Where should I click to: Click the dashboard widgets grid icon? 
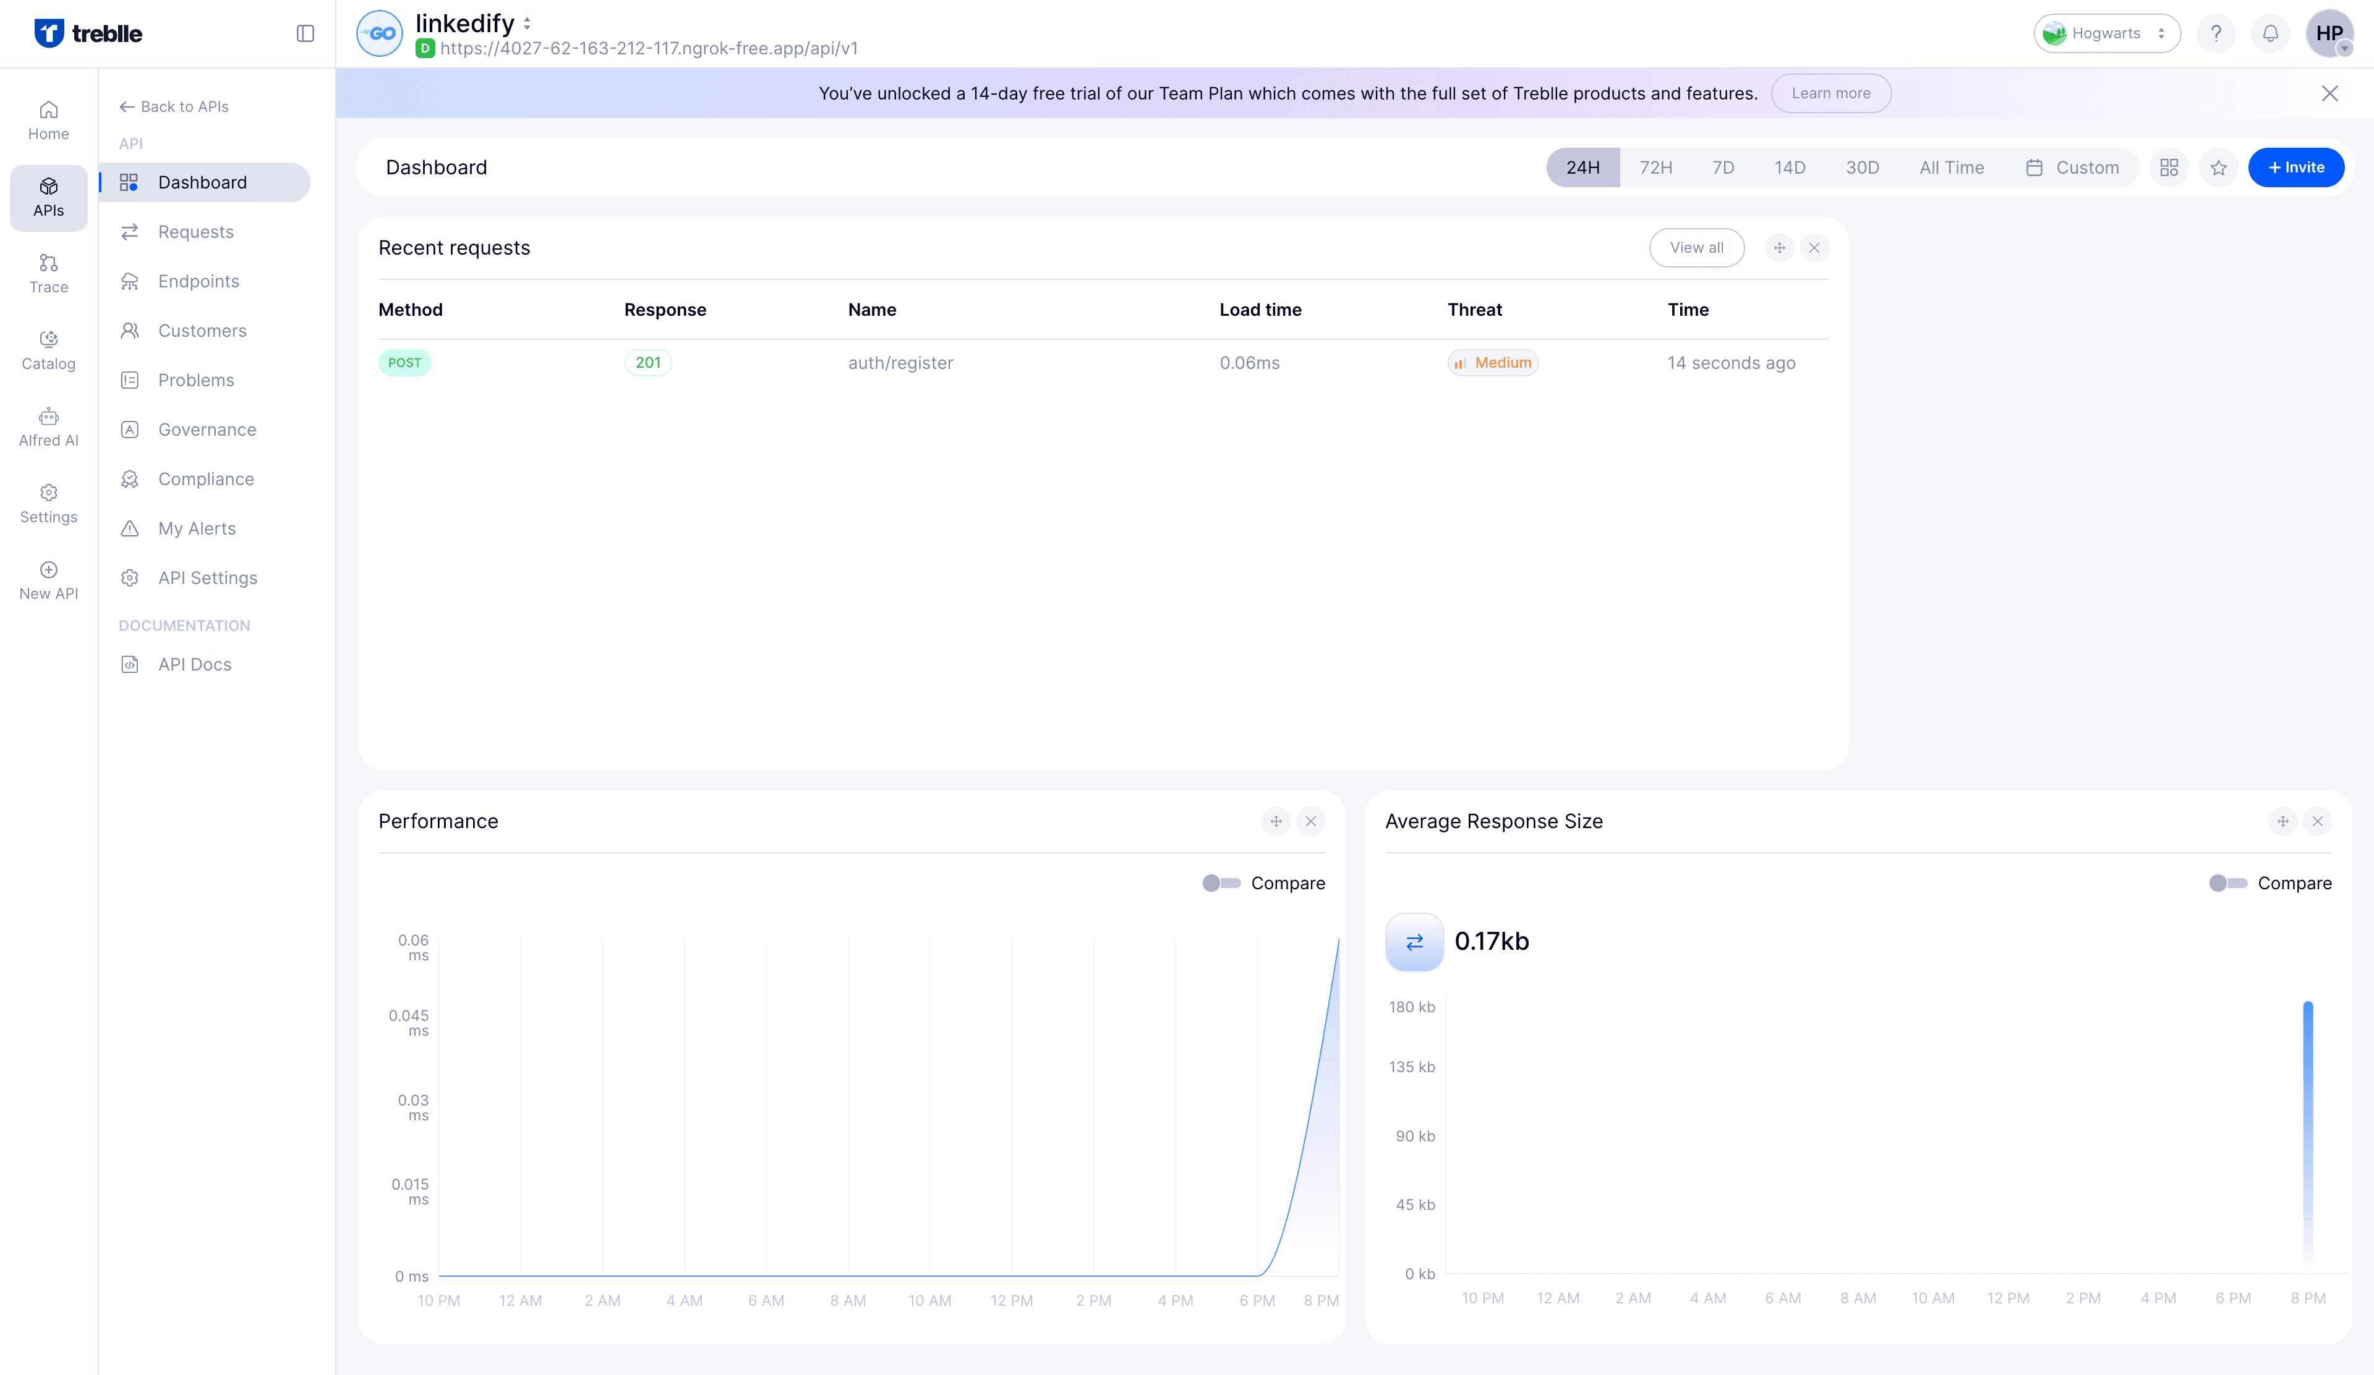[x=2169, y=167]
